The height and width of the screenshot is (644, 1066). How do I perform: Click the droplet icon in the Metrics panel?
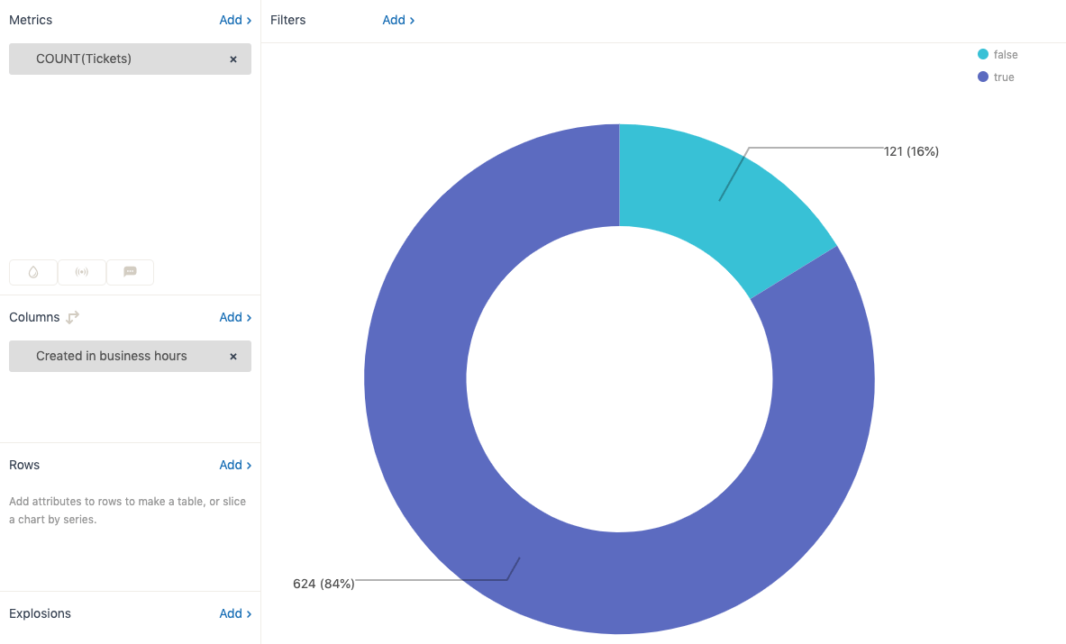(x=32, y=272)
